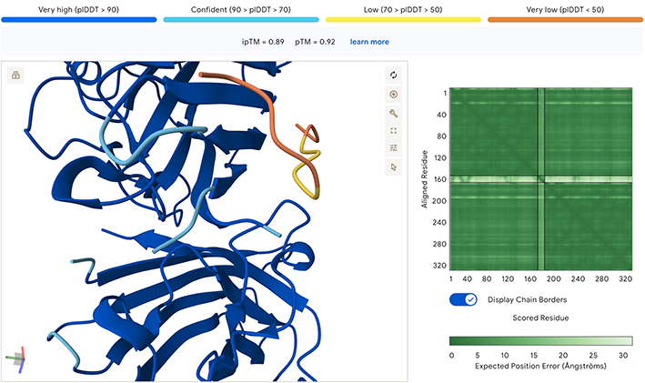Click the reset camera refresh icon
This screenshot has width=645, height=383.
[393, 76]
